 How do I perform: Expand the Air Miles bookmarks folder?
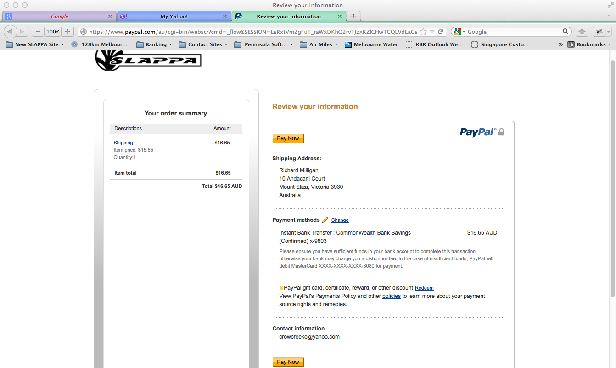[319, 44]
